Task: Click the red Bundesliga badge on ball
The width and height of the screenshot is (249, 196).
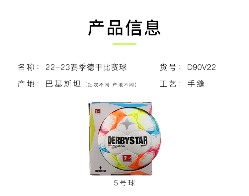Action: pyautogui.click(x=127, y=158)
